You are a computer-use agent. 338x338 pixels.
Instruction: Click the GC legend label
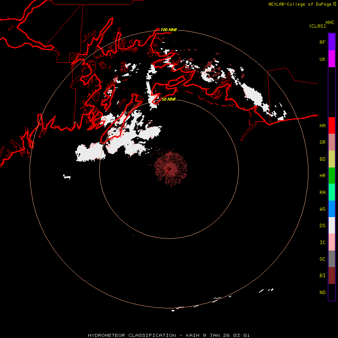point(322,259)
